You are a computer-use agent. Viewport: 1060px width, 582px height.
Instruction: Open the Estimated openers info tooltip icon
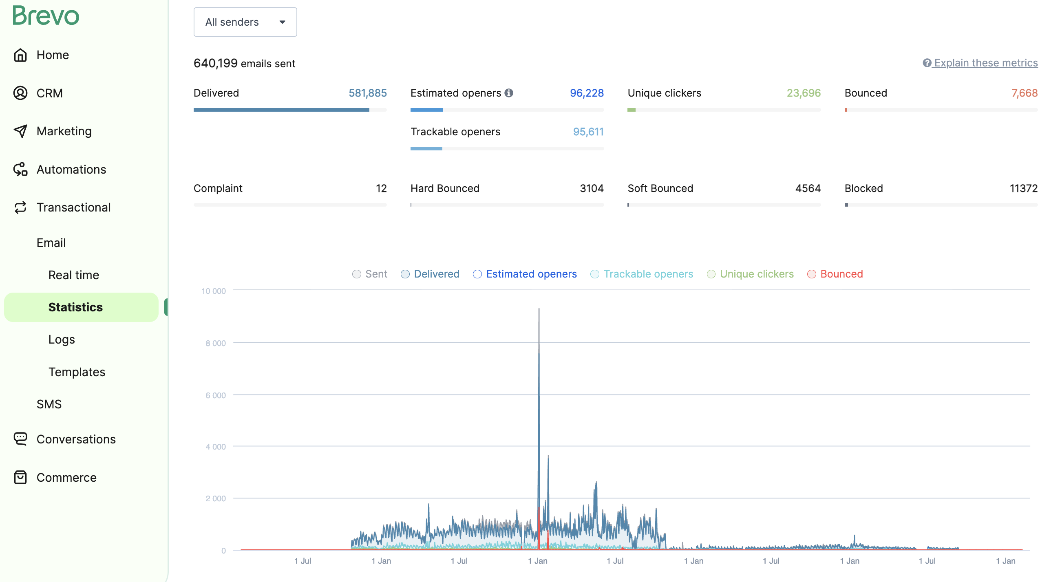point(510,93)
